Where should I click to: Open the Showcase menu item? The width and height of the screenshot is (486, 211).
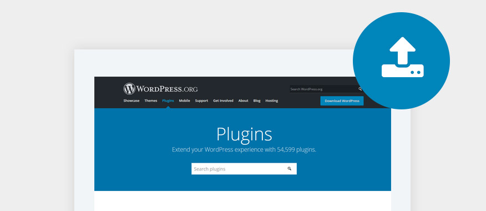coord(131,101)
